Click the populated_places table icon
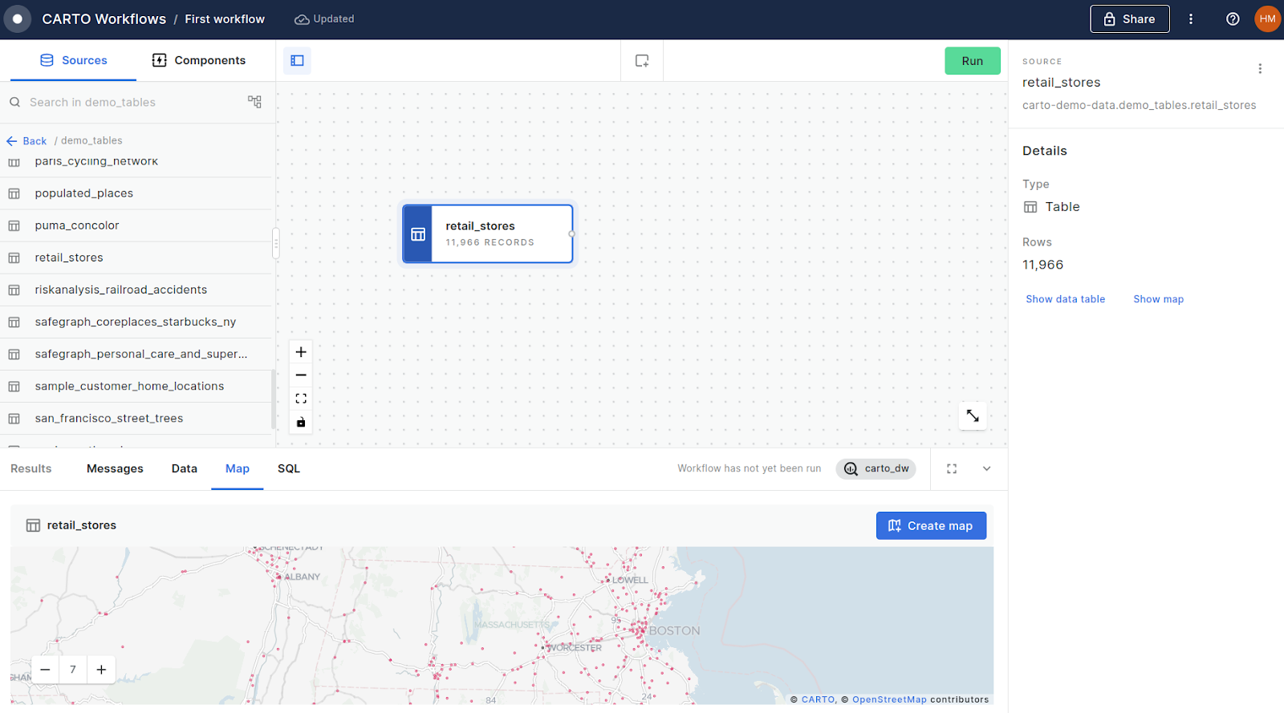 tap(14, 193)
